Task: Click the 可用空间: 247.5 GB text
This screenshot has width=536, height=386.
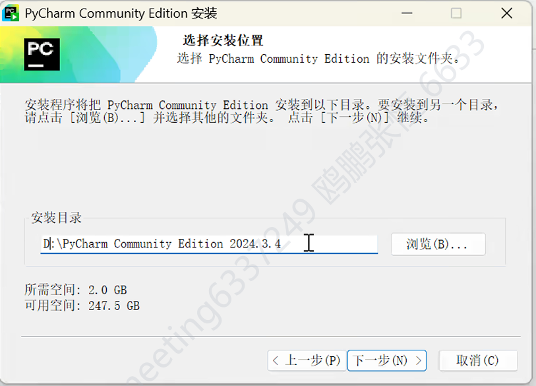Action: 82,306
